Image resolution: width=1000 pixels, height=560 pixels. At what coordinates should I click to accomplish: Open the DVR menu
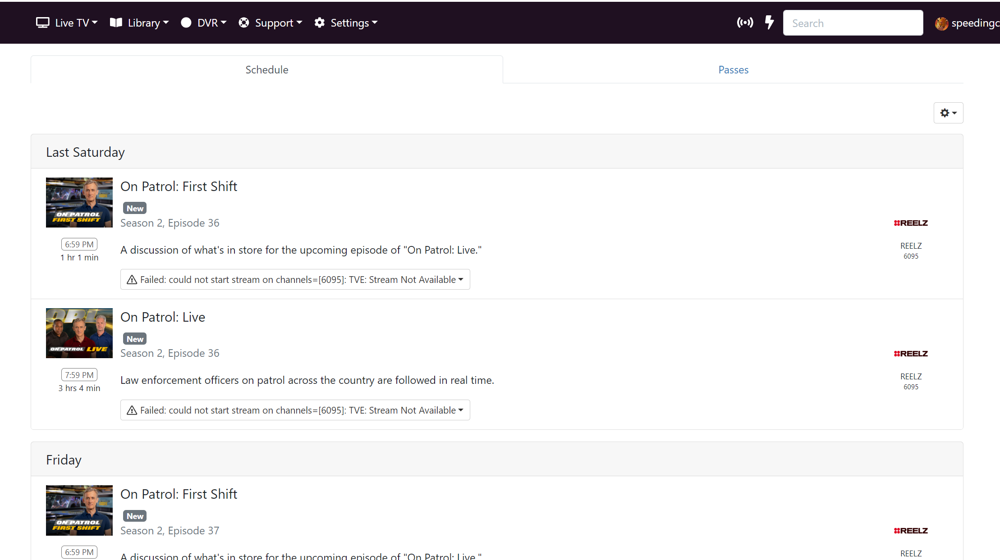pyautogui.click(x=203, y=23)
